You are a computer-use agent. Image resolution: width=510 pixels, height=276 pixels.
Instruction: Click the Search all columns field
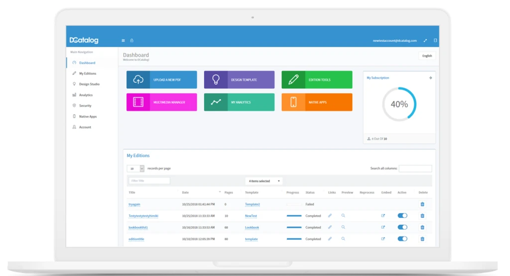click(x=415, y=169)
